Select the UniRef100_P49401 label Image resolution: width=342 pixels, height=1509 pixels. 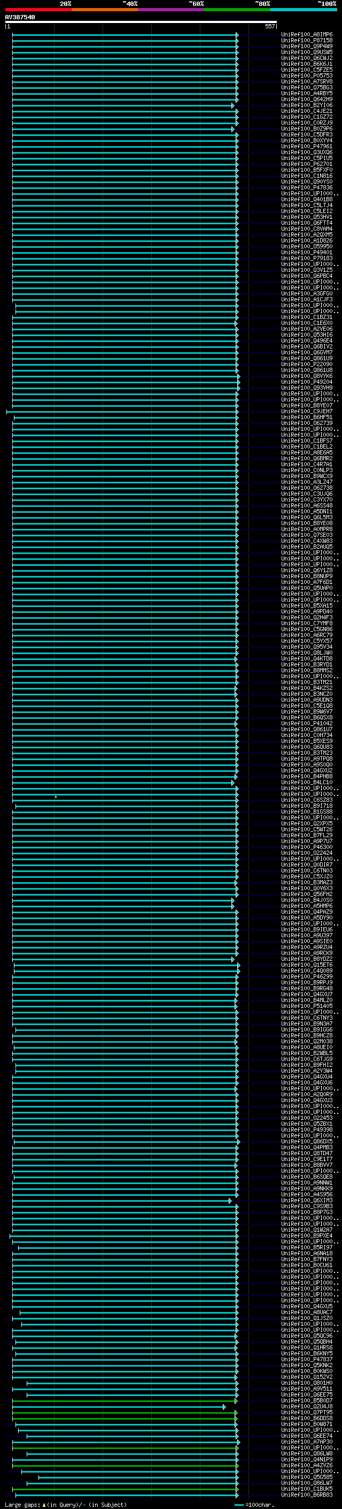pyautogui.click(x=307, y=253)
